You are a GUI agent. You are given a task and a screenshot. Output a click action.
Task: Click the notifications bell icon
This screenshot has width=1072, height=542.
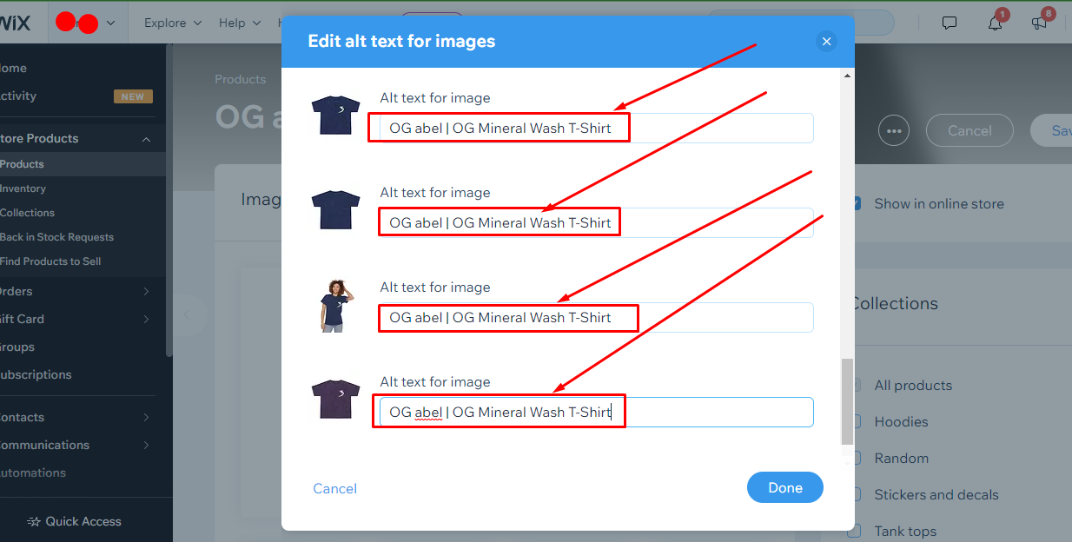[x=996, y=23]
